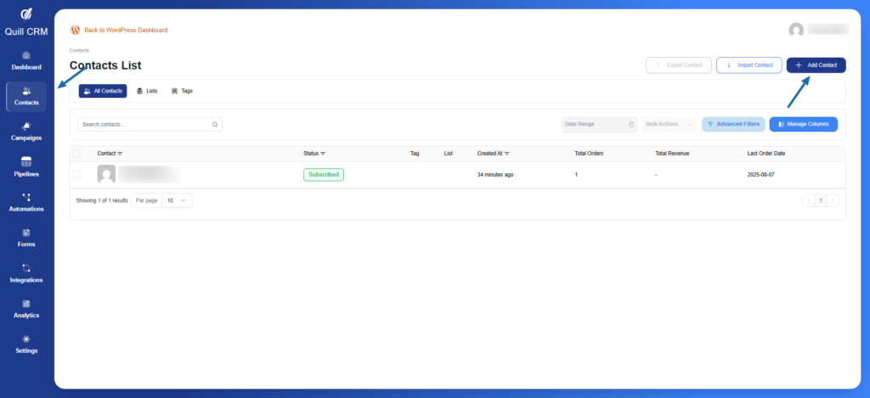Viewport: 870px width, 398px height.
Task: Open the Campaigns sidebar icon
Action: 25,131
